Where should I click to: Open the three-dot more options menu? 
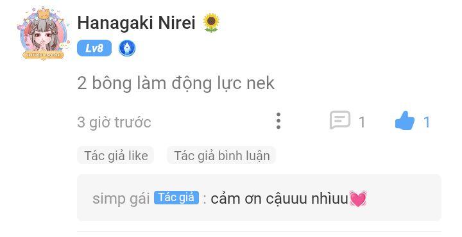(278, 121)
